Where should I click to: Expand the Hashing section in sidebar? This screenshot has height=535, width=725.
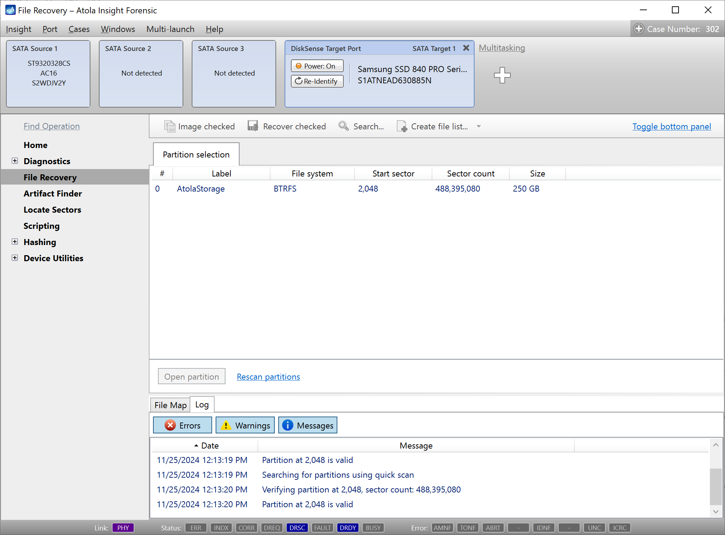[x=15, y=241]
